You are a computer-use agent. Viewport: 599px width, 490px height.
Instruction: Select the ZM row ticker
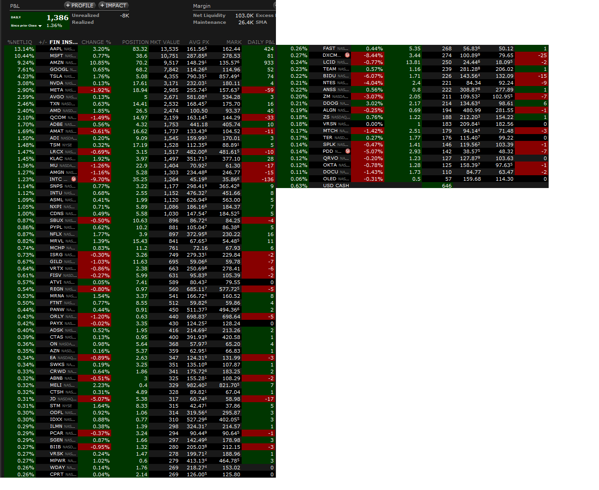[326, 97]
